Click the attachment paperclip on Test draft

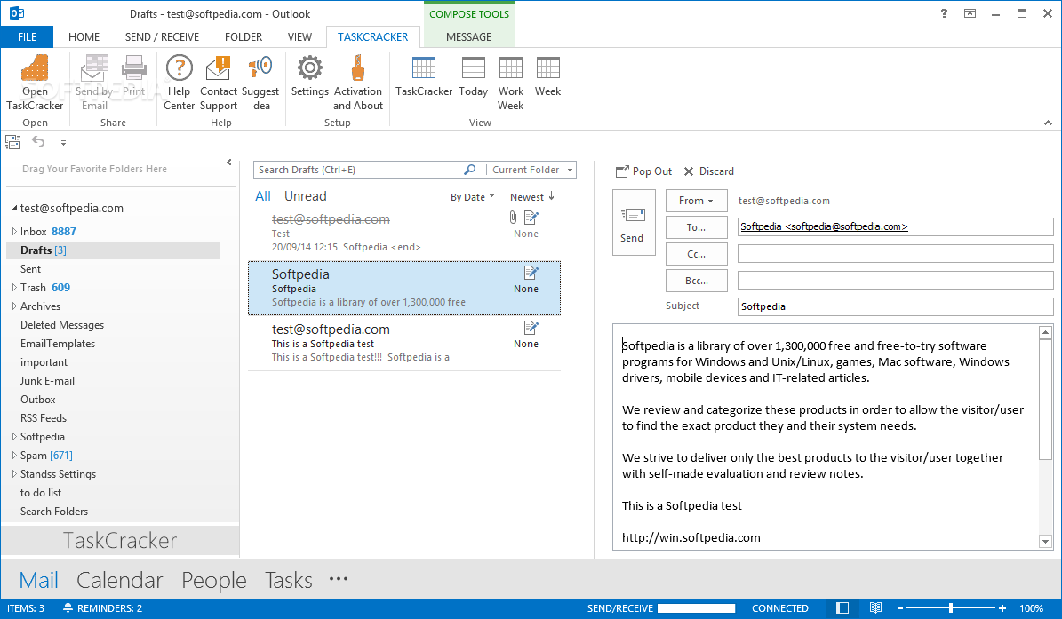coord(513,218)
